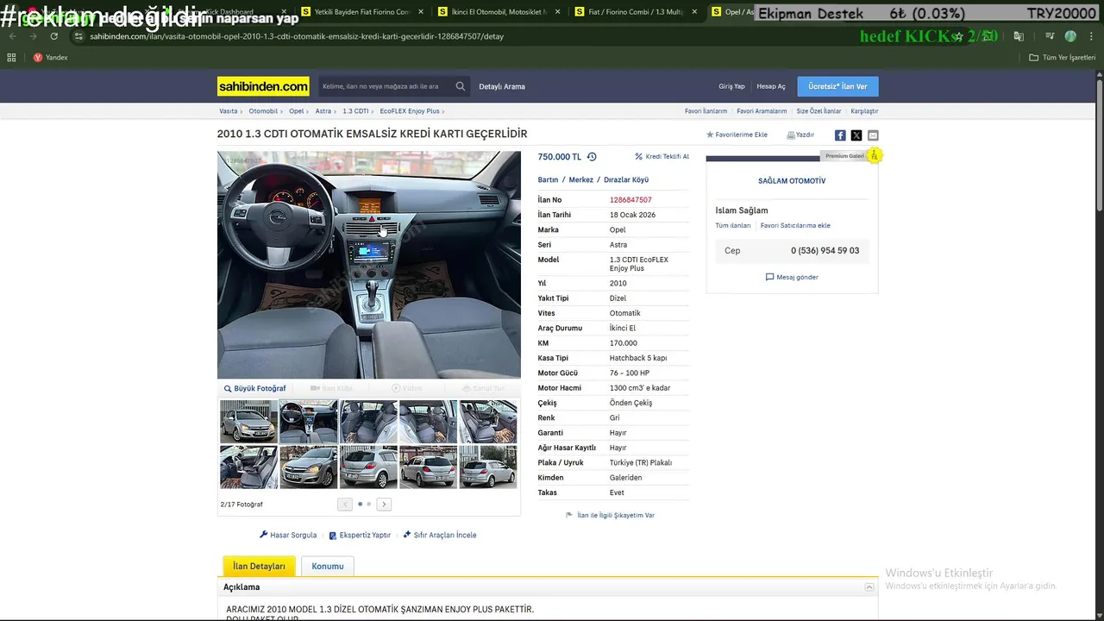Open Favori Aramalarım link
Image resolution: width=1104 pixels, height=621 pixels.
[762, 111]
